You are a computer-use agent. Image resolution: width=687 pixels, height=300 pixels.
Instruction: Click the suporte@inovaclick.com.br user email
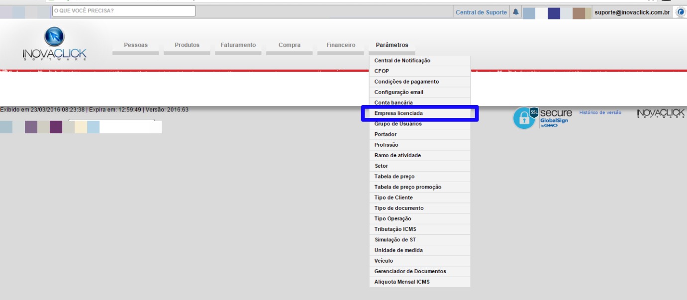[632, 12]
